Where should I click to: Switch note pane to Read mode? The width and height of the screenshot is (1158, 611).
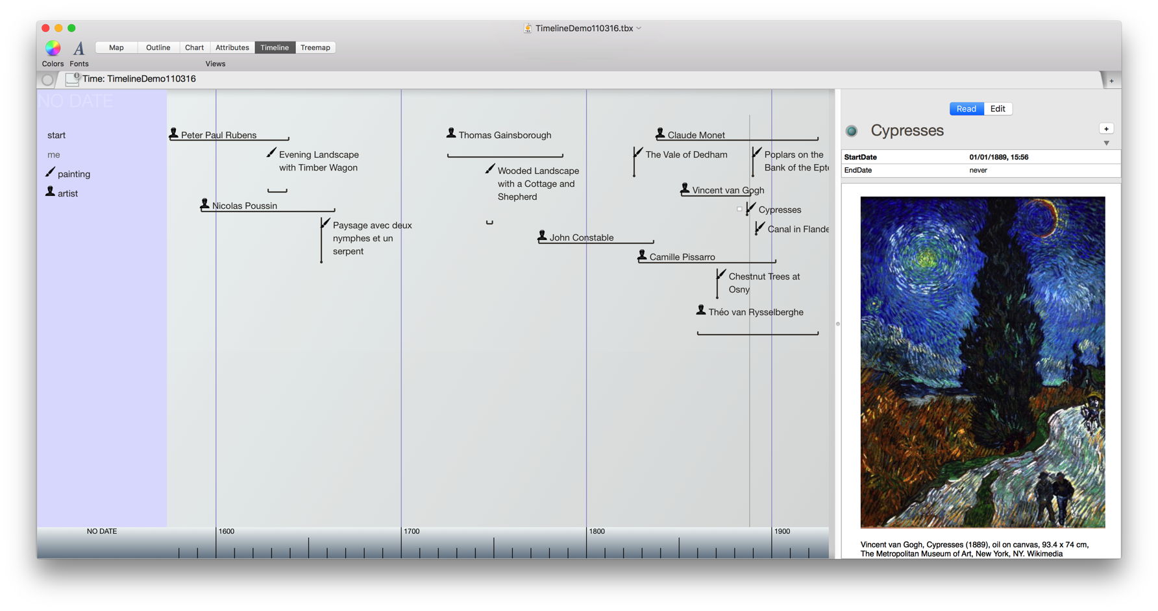pyautogui.click(x=966, y=109)
